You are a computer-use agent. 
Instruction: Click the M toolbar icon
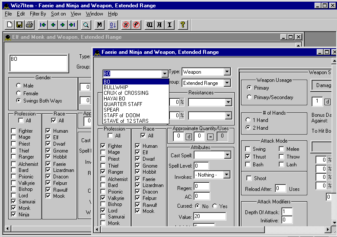pyautogui.click(x=99, y=25)
